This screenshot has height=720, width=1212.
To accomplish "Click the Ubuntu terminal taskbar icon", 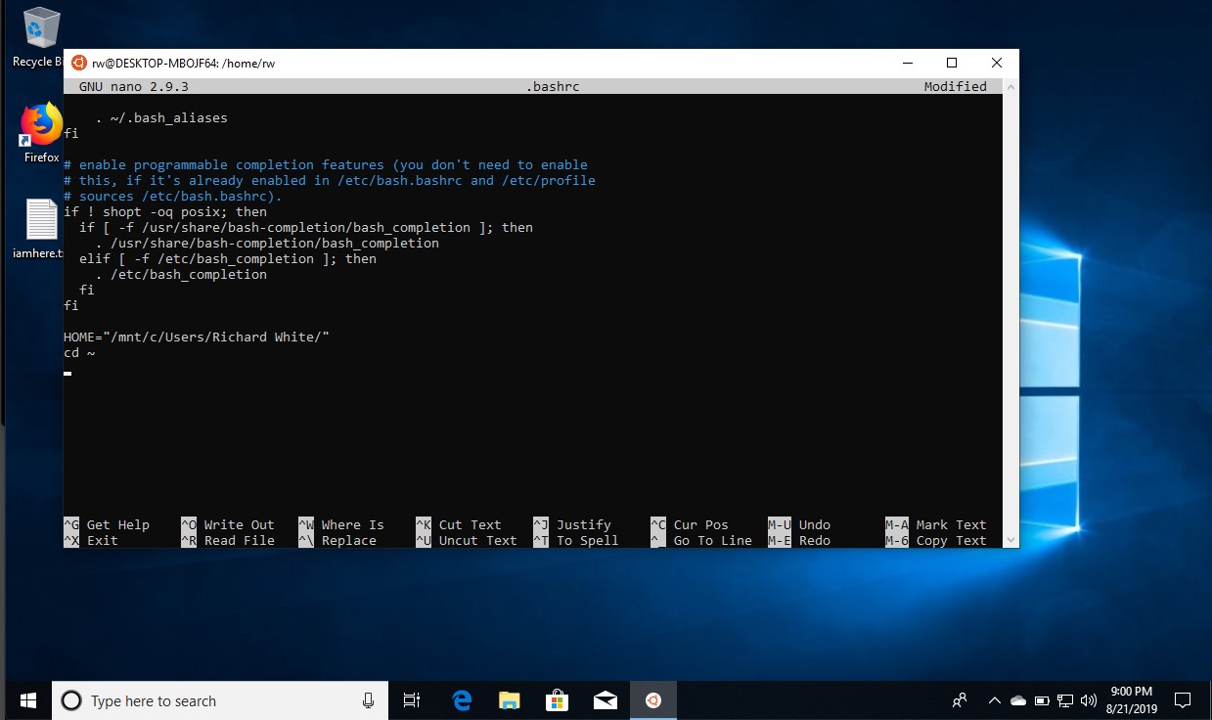I will tap(652, 700).
